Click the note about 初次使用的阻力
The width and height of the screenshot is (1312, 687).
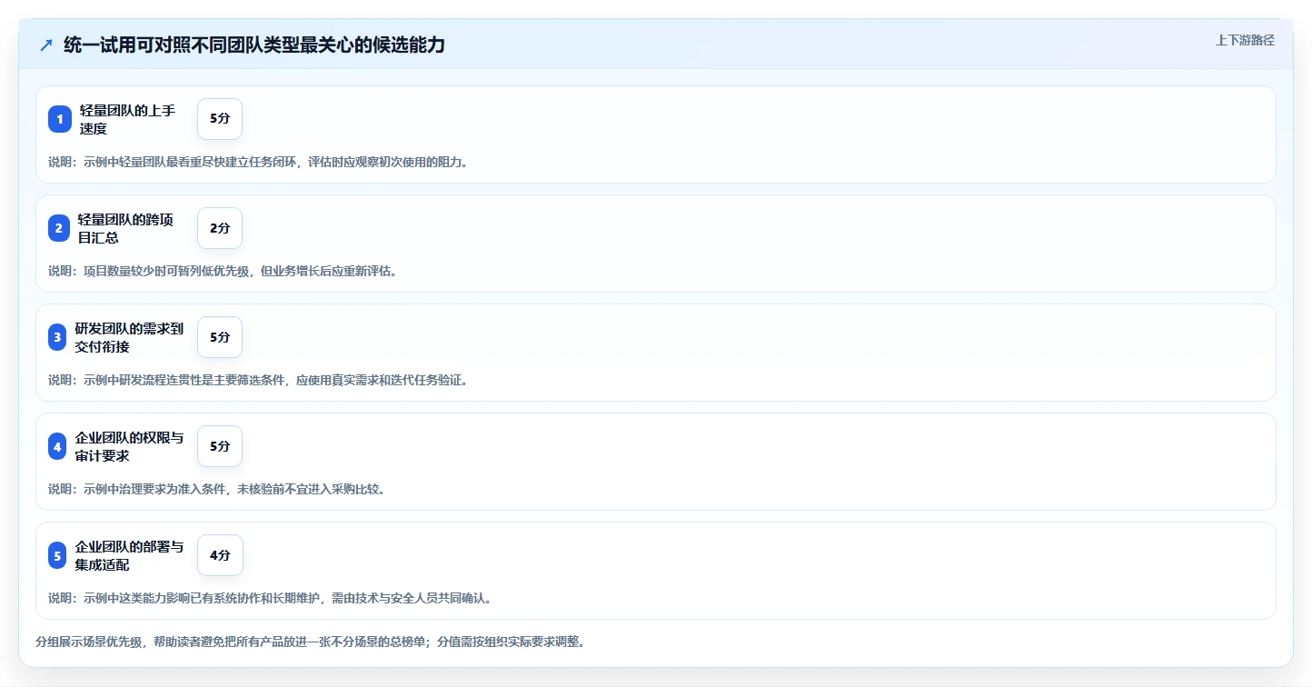point(258,162)
